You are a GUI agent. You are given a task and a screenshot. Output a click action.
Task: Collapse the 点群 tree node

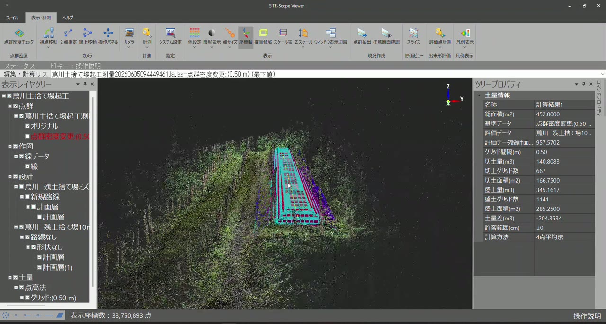click(10, 106)
